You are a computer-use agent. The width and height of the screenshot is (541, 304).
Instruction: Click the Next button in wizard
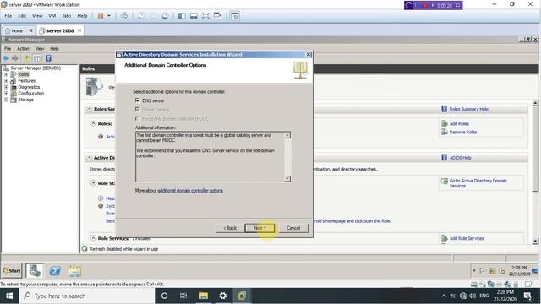pyautogui.click(x=260, y=228)
